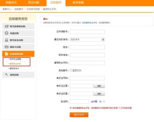Click 解绑安全手机 in the breadcrumb
This screenshot has height=122, width=154.
point(50,9)
